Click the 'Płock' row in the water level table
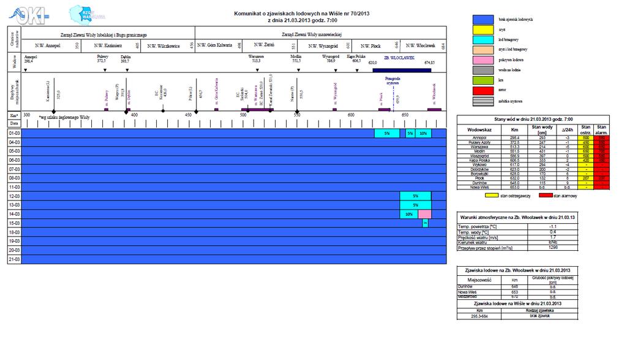Image resolution: width=627 pixels, height=347 pixels. pyautogui.click(x=533, y=178)
